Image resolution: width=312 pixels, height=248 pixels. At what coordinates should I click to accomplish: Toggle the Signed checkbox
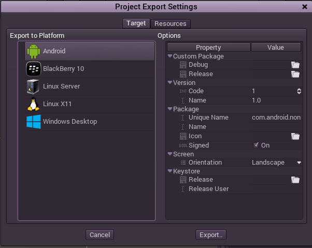pos(256,145)
